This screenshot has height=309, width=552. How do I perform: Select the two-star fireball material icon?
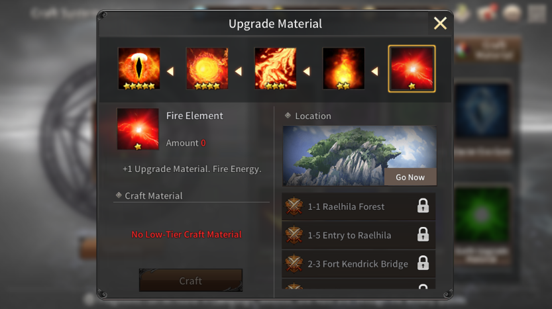pyautogui.click(x=343, y=69)
